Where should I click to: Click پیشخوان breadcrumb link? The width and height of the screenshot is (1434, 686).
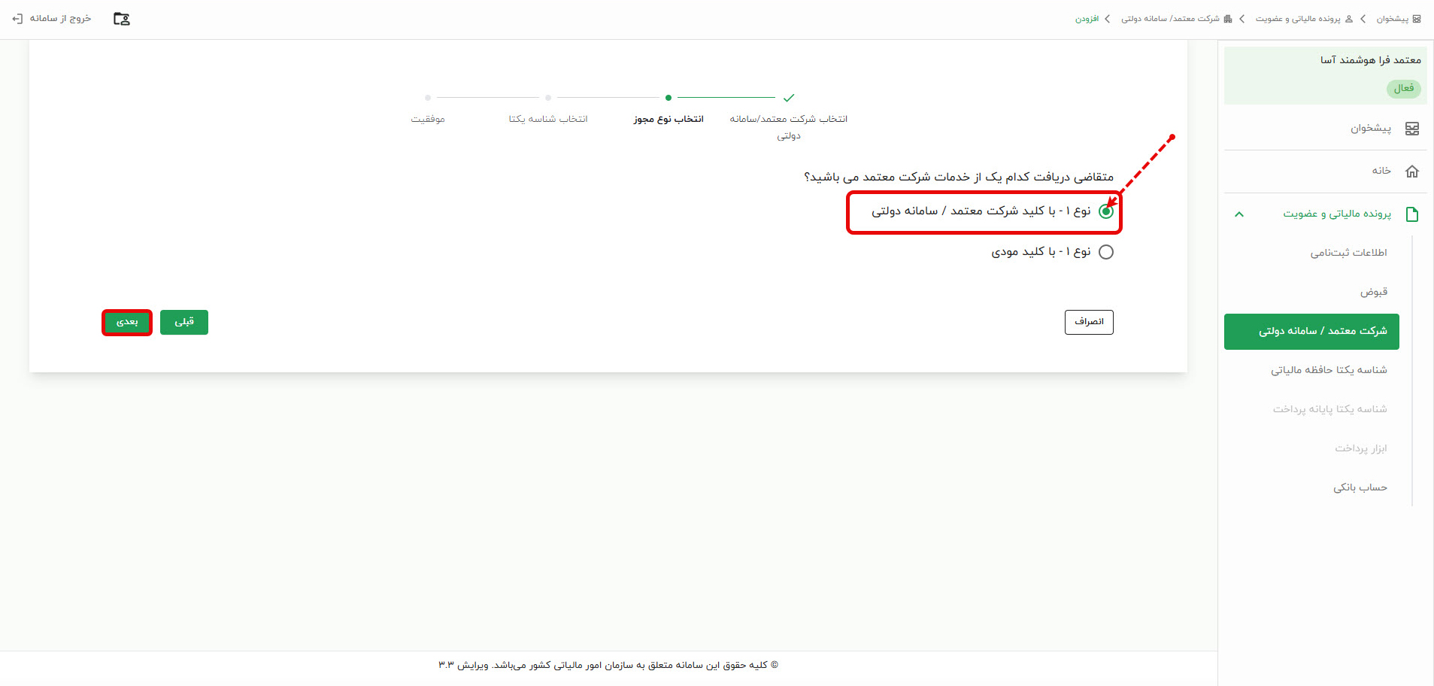coord(1393,19)
